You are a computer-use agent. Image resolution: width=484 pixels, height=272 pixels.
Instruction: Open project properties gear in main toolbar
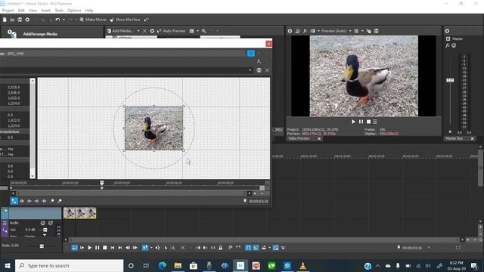[x=27, y=20]
